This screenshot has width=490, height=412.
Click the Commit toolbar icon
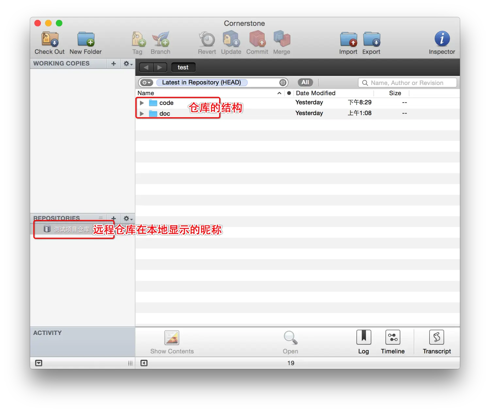click(x=257, y=39)
